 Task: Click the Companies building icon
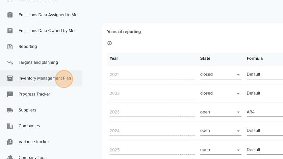click(10, 126)
